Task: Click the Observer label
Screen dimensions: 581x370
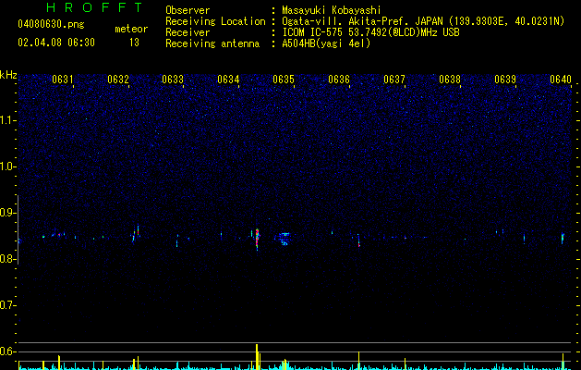Action: click(188, 10)
